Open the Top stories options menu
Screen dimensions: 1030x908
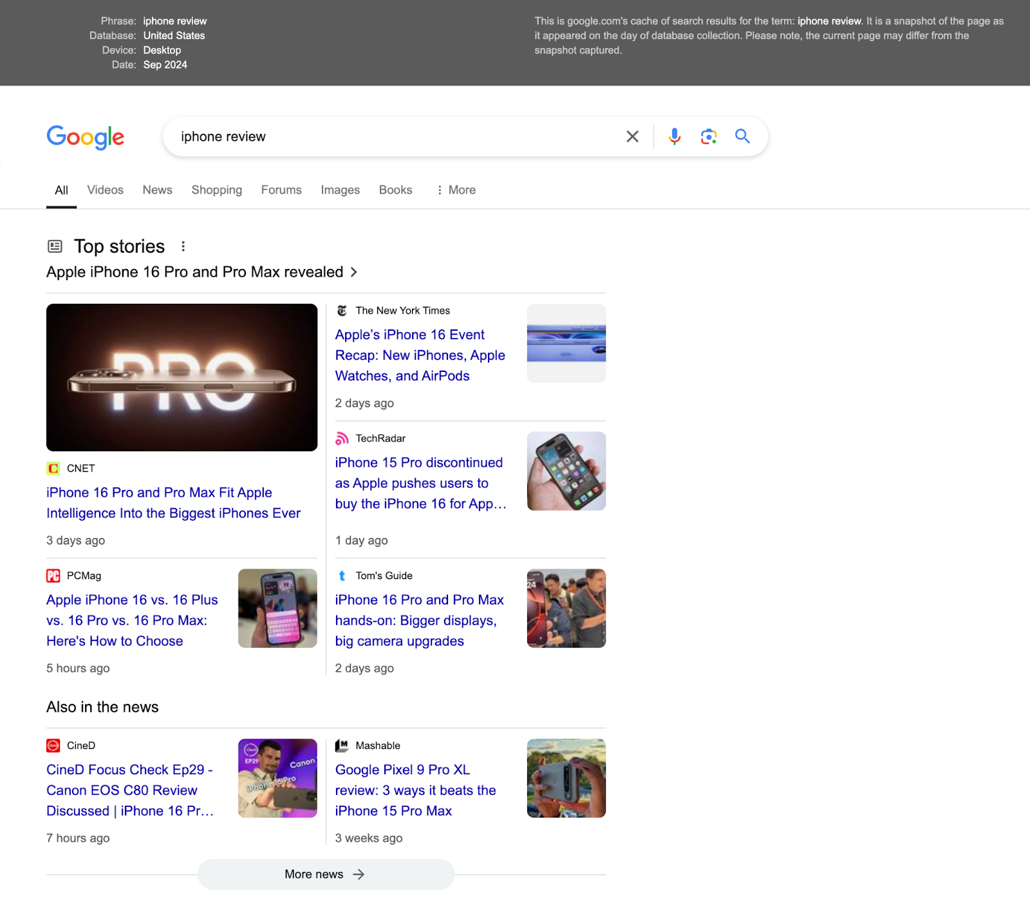coord(183,246)
